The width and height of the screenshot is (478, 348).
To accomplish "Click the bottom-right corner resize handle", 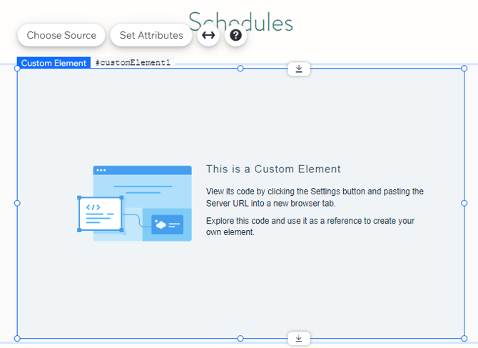I will (464, 338).
